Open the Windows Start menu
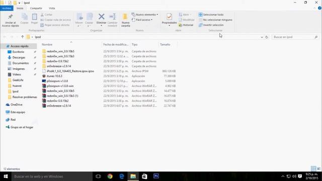The width and height of the screenshot is (322, 181). click(x=6, y=176)
